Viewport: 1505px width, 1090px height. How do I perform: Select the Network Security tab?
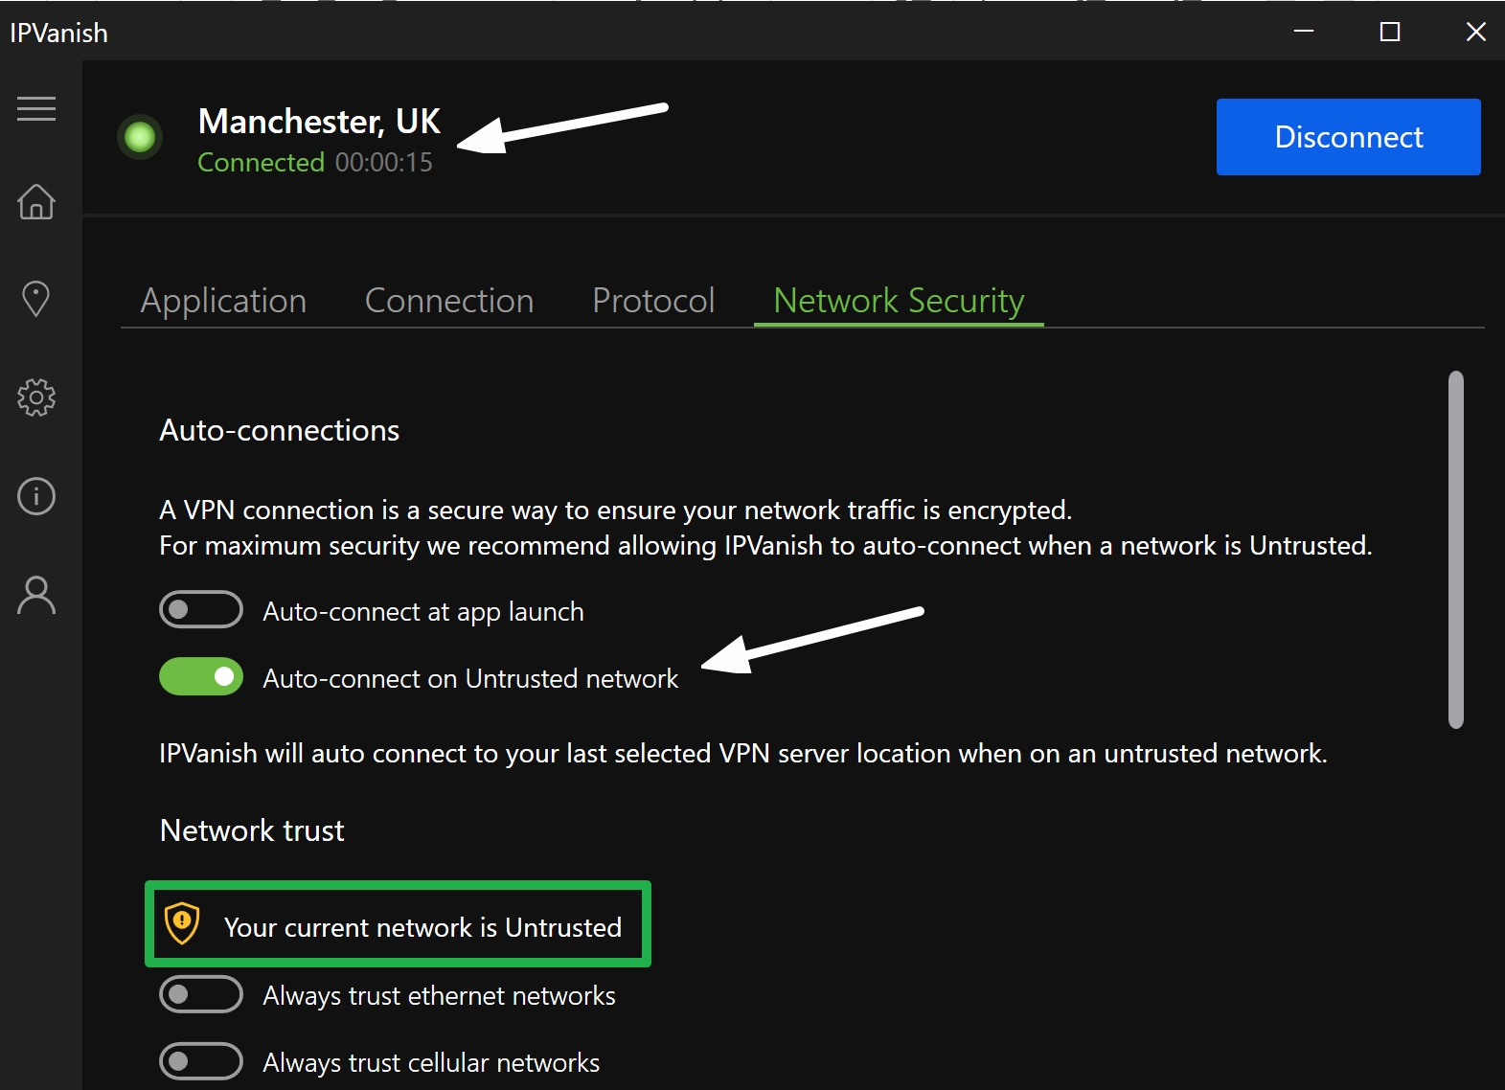[899, 301]
